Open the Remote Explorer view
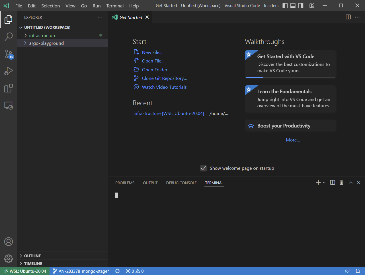 (9, 105)
